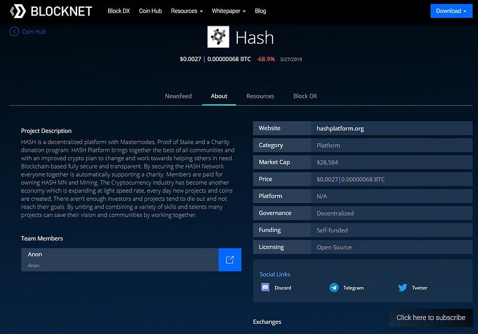Screen dimensions: 478x334
Task: Click the Twitter bird icon
Action: click(x=403, y=287)
